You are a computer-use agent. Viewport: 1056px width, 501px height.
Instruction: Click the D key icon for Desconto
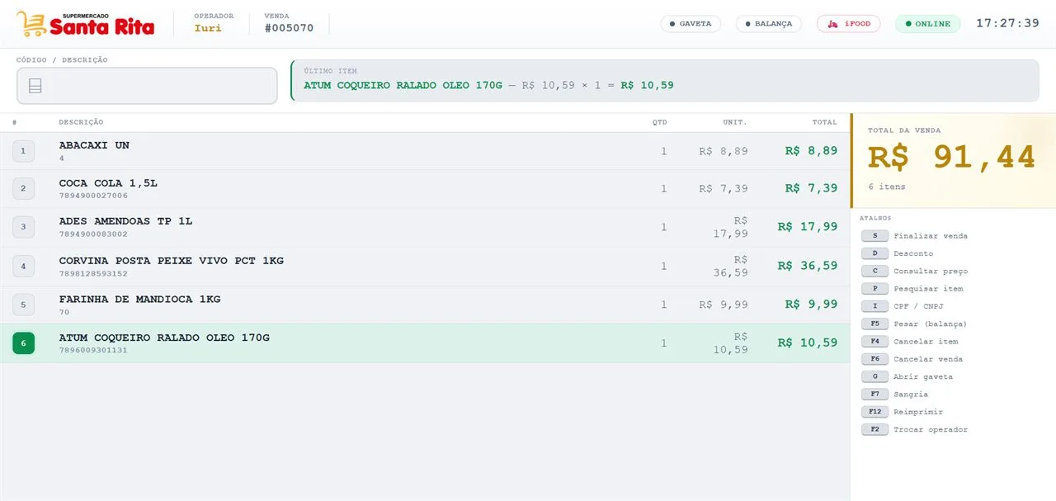tap(874, 253)
